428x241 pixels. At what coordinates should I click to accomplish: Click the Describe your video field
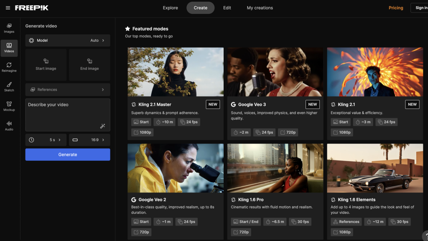tap(68, 115)
